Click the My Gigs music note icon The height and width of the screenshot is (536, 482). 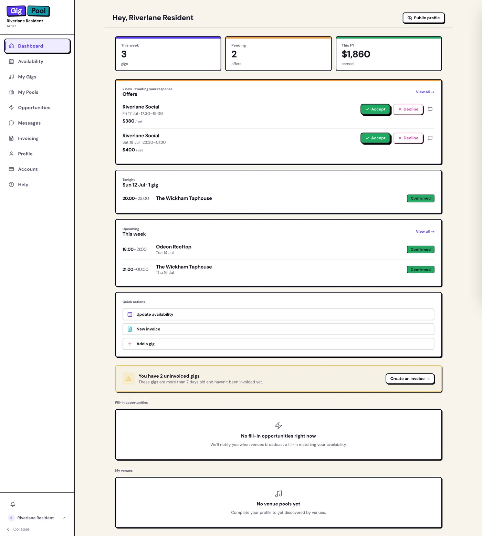pyautogui.click(x=11, y=77)
